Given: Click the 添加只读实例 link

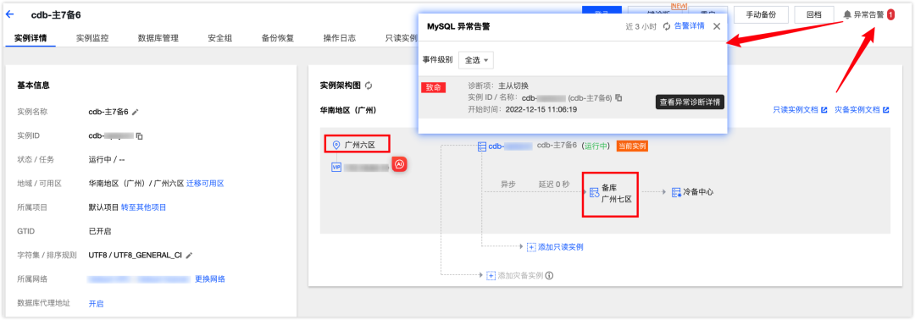Looking at the screenshot, I should pos(560,247).
